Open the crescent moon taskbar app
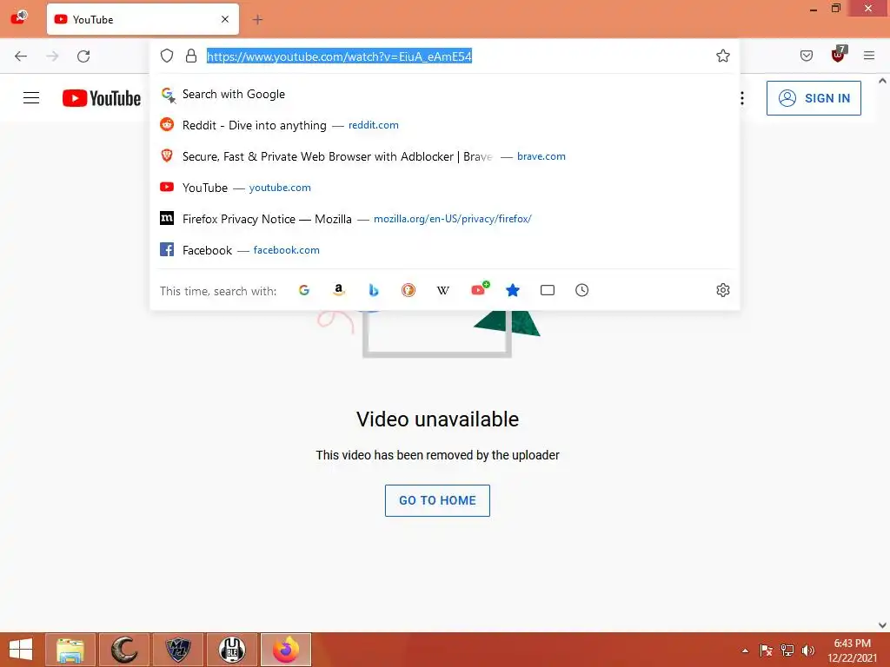This screenshot has width=890, height=667. pos(124,650)
